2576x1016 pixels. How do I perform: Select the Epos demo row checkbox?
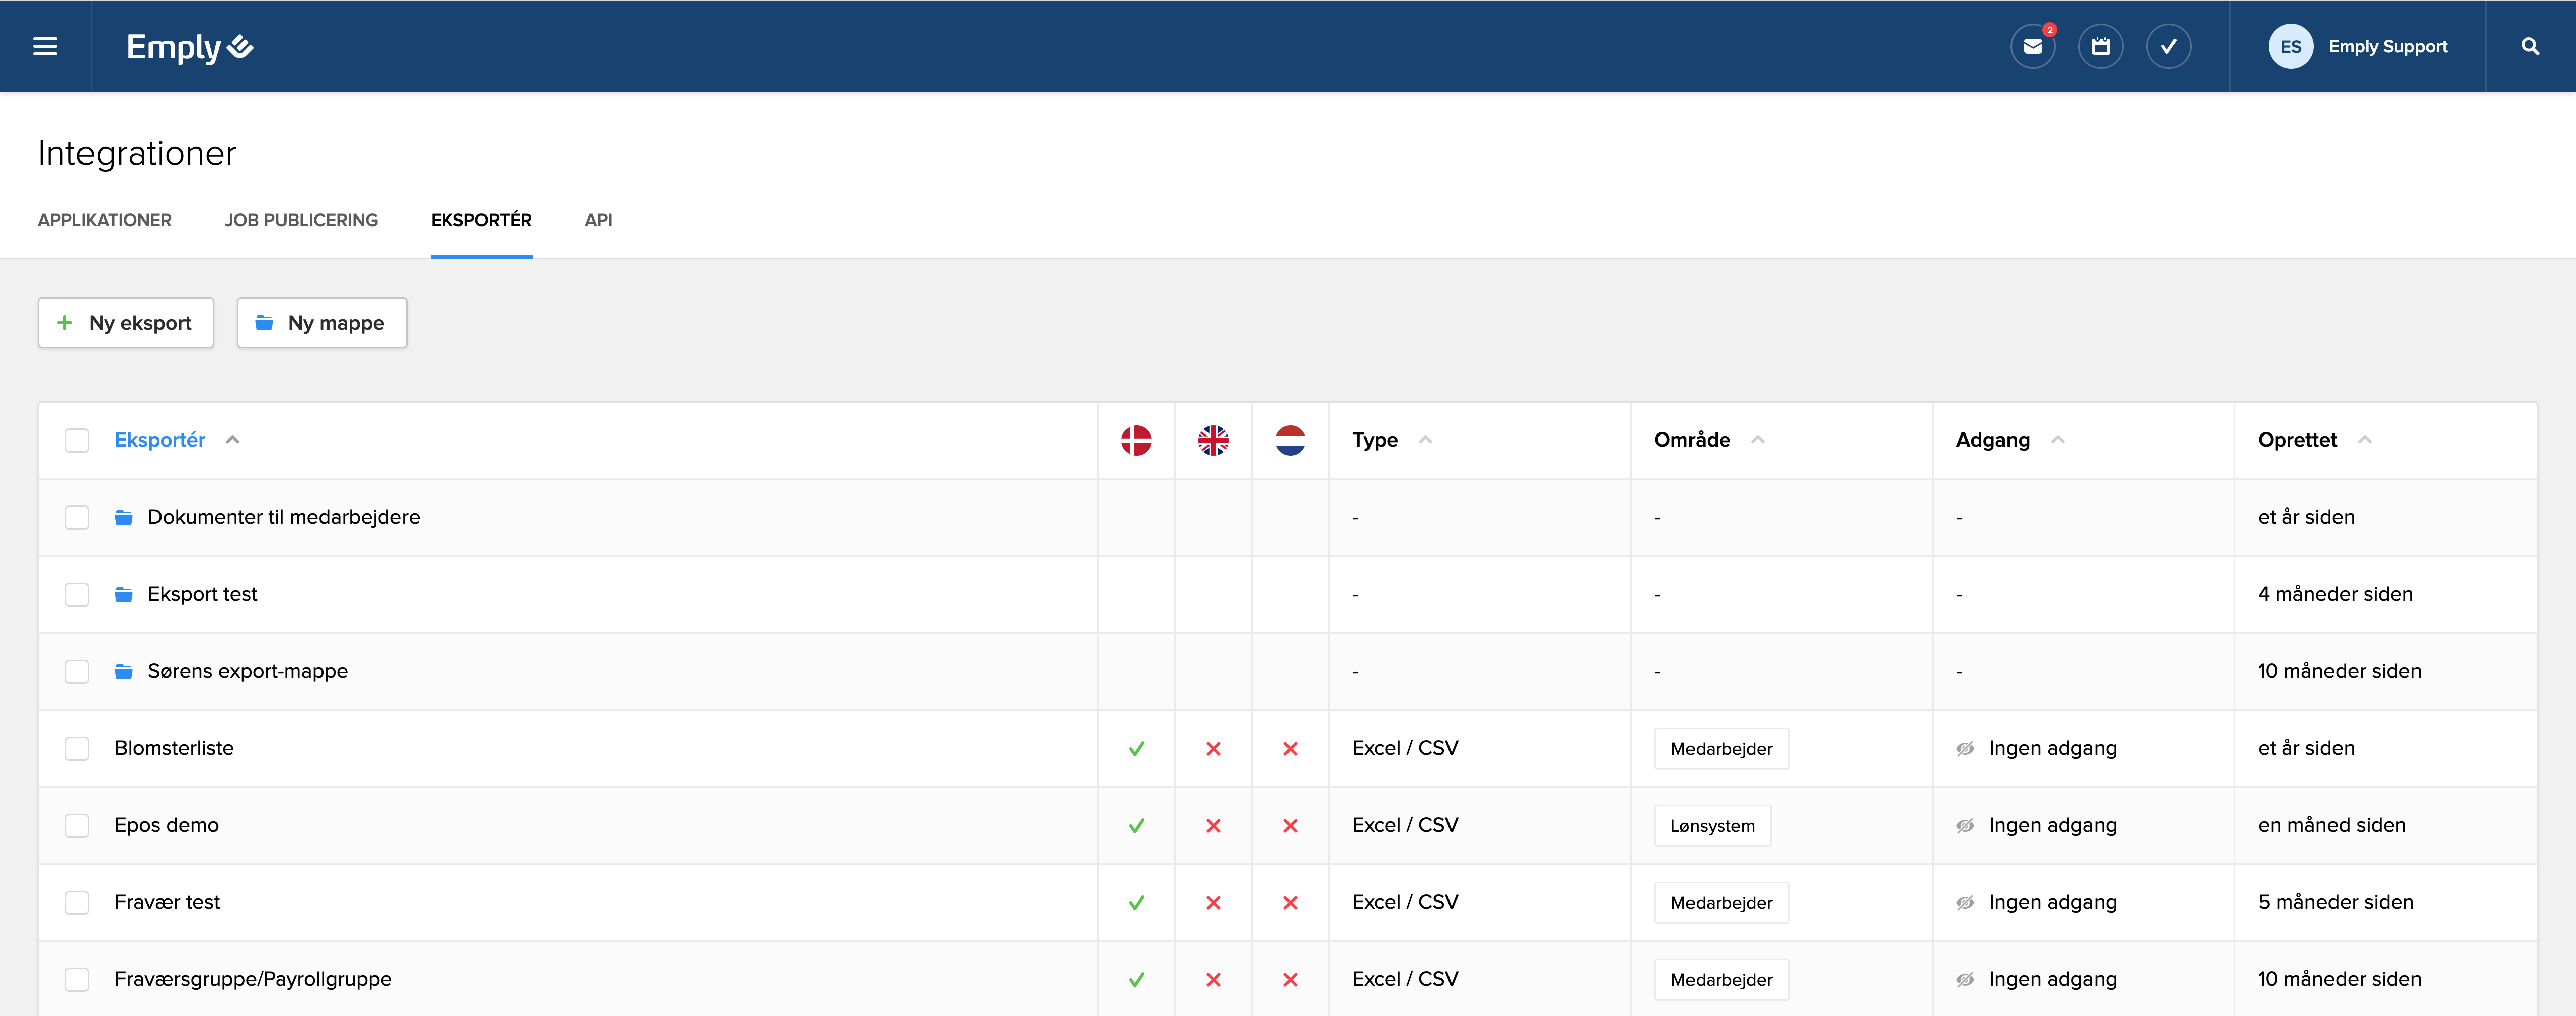(77, 826)
